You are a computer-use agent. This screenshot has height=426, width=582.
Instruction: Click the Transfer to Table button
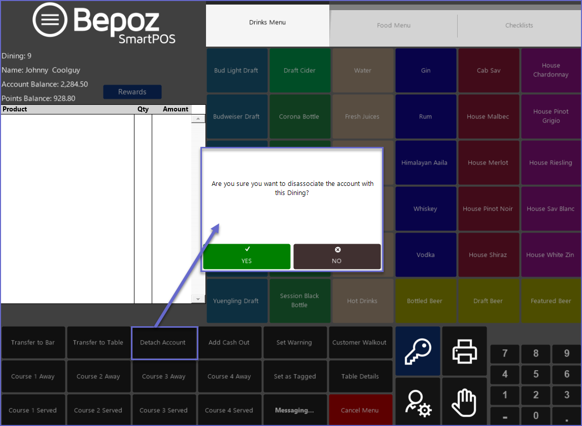point(98,342)
